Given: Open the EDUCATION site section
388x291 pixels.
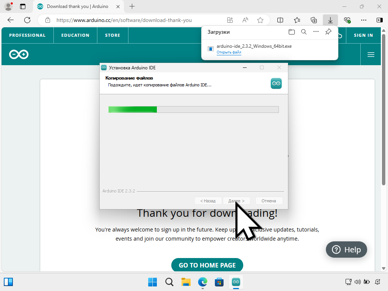Looking at the screenshot, I should point(75,35).
